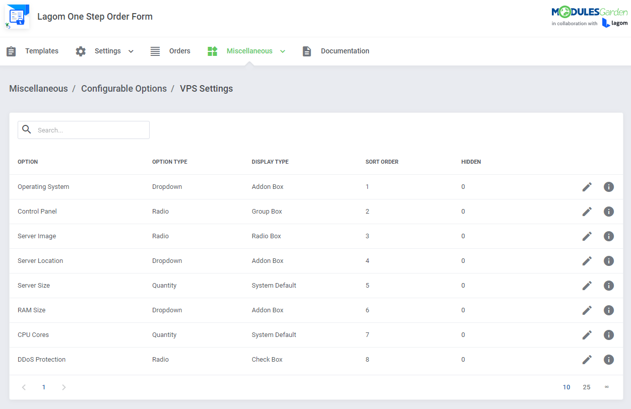This screenshot has height=409, width=631.
Task: Open the info icon for Operating System
Action: (608, 187)
